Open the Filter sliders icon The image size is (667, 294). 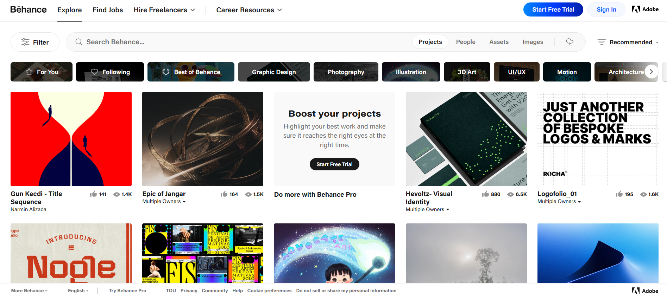click(25, 42)
